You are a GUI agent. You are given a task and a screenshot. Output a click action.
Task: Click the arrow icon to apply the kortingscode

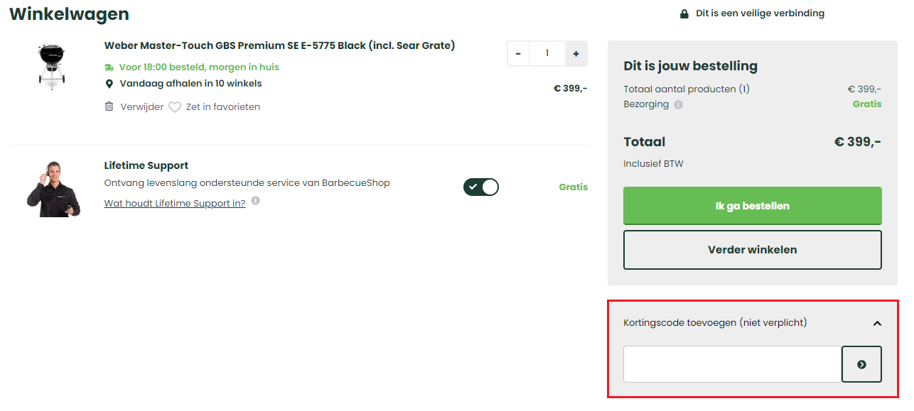tap(861, 363)
